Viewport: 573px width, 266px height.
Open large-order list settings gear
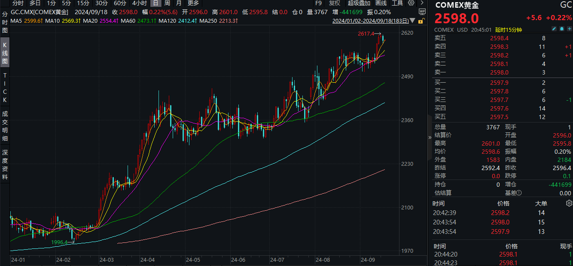click(569, 203)
